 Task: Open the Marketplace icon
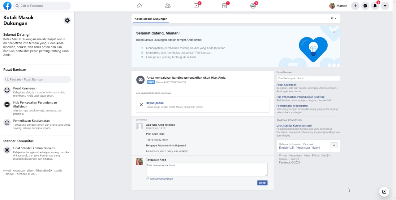[225, 6]
